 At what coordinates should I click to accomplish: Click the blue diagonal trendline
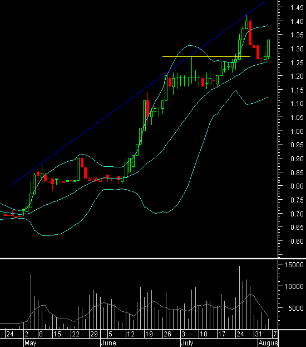coord(139,93)
